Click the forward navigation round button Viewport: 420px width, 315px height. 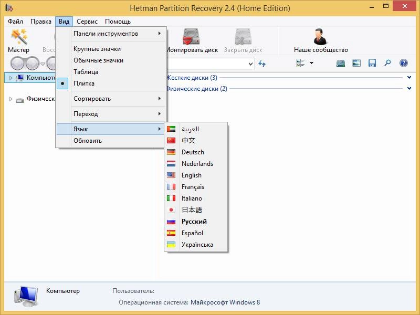pos(32,64)
